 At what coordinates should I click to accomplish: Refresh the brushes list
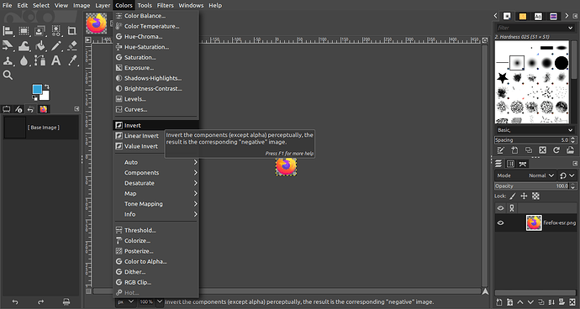point(556,150)
